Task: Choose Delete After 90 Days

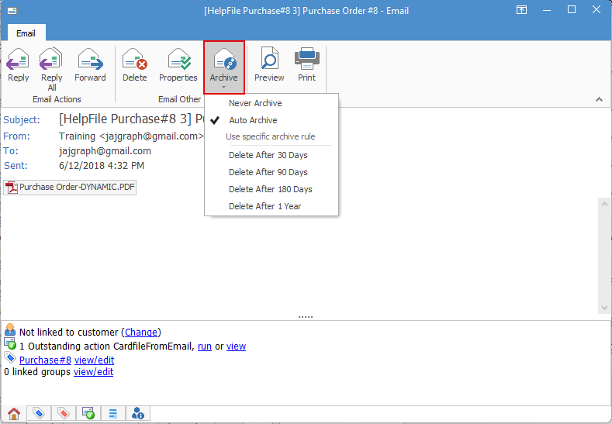Action: pos(271,172)
